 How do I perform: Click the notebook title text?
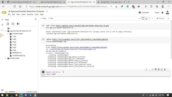tap(27, 11)
